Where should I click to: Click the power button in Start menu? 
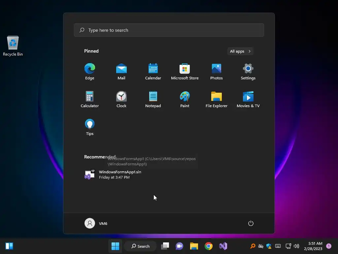coord(251,223)
